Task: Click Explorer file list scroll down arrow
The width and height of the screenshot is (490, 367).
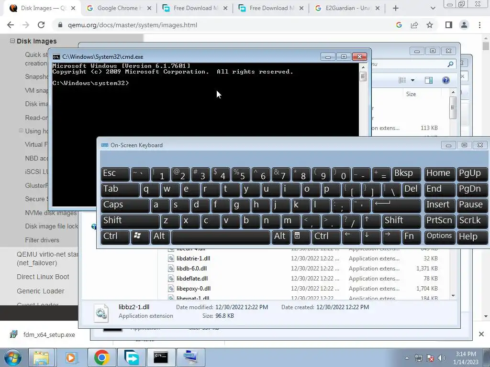Action: [x=453, y=295]
